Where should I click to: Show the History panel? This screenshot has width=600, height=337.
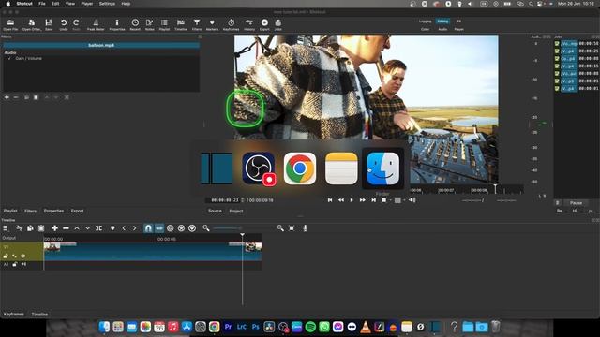(249, 25)
